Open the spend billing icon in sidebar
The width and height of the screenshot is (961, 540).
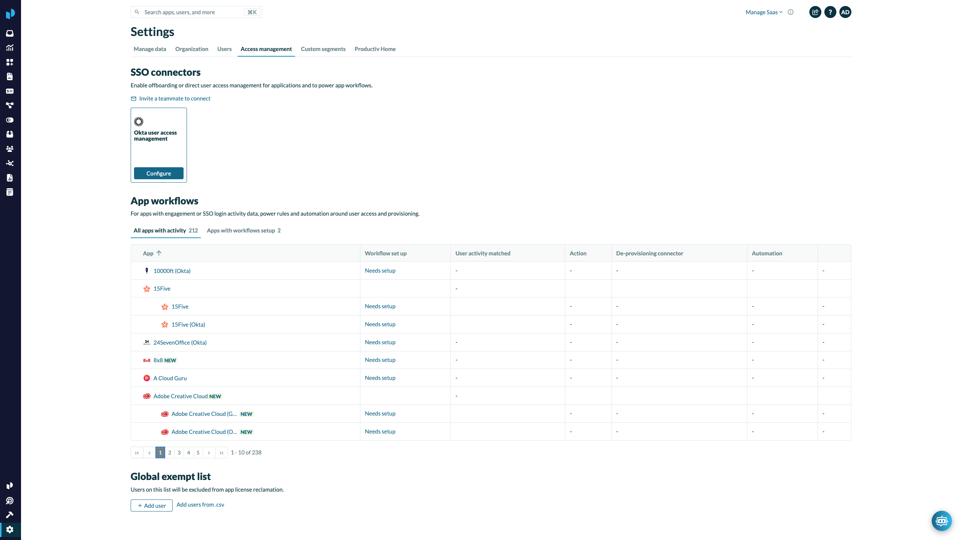tap(10, 91)
